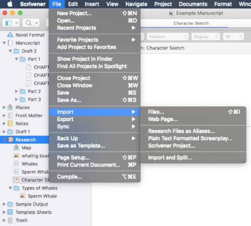The image size is (251, 226).
Task: Choose Page Setup... menu item
Action: point(95,158)
